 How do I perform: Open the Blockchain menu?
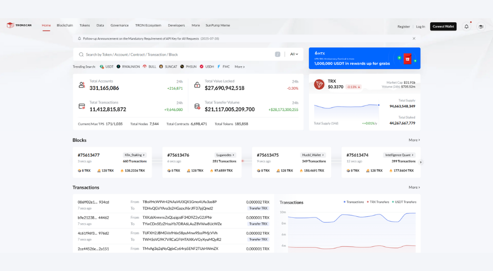[x=65, y=26]
